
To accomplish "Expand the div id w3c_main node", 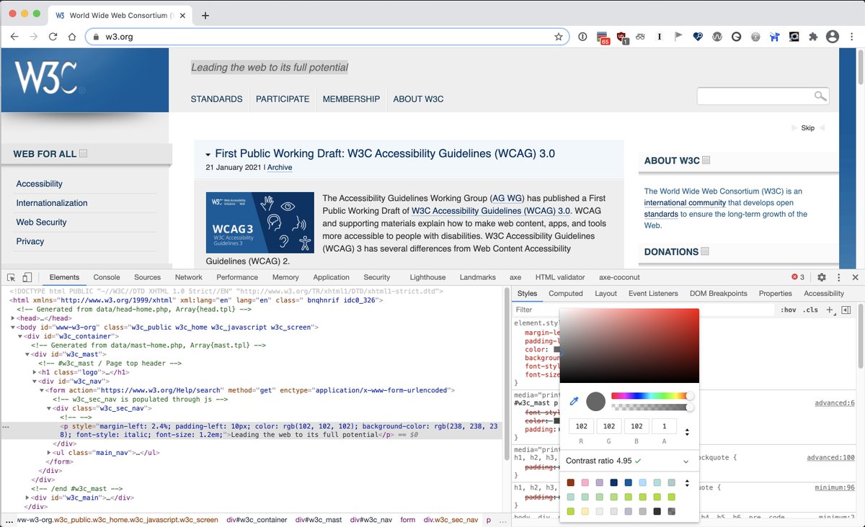I will coord(28,497).
